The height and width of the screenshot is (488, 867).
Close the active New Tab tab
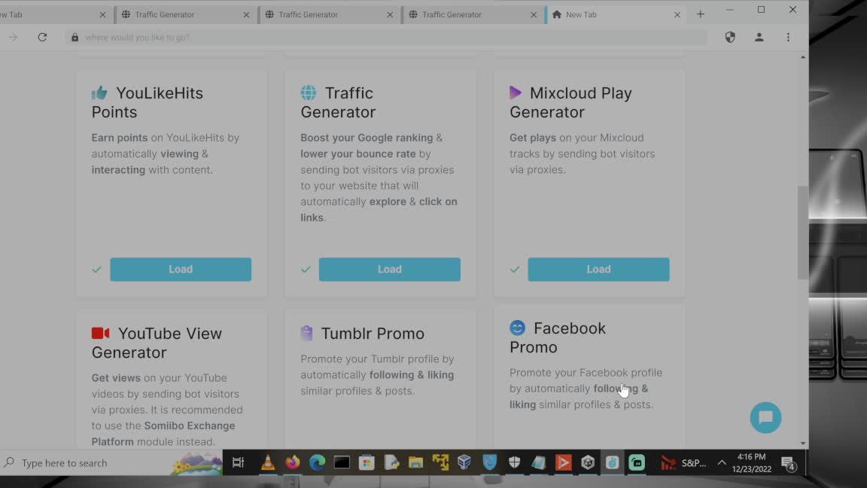click(677, 15)
